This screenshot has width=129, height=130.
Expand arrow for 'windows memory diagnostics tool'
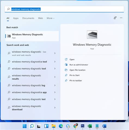point(55,62)
